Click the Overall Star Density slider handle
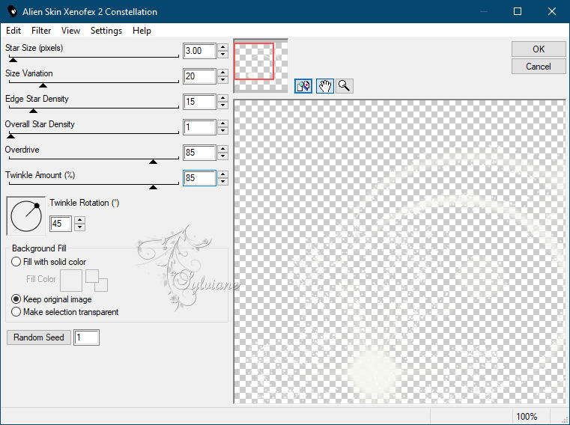 click(x=11, y=136)
